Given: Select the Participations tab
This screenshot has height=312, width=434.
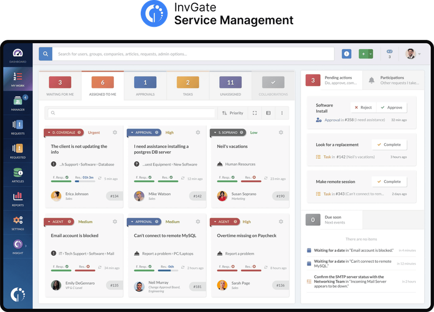Looking at the screenshot, I should click(x=393, y=80).
